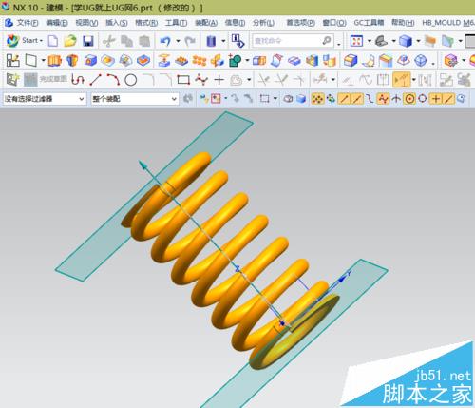Expand the Datum Plane dropdown arrow
Screen dimensions: 475x408
point(43,60)
